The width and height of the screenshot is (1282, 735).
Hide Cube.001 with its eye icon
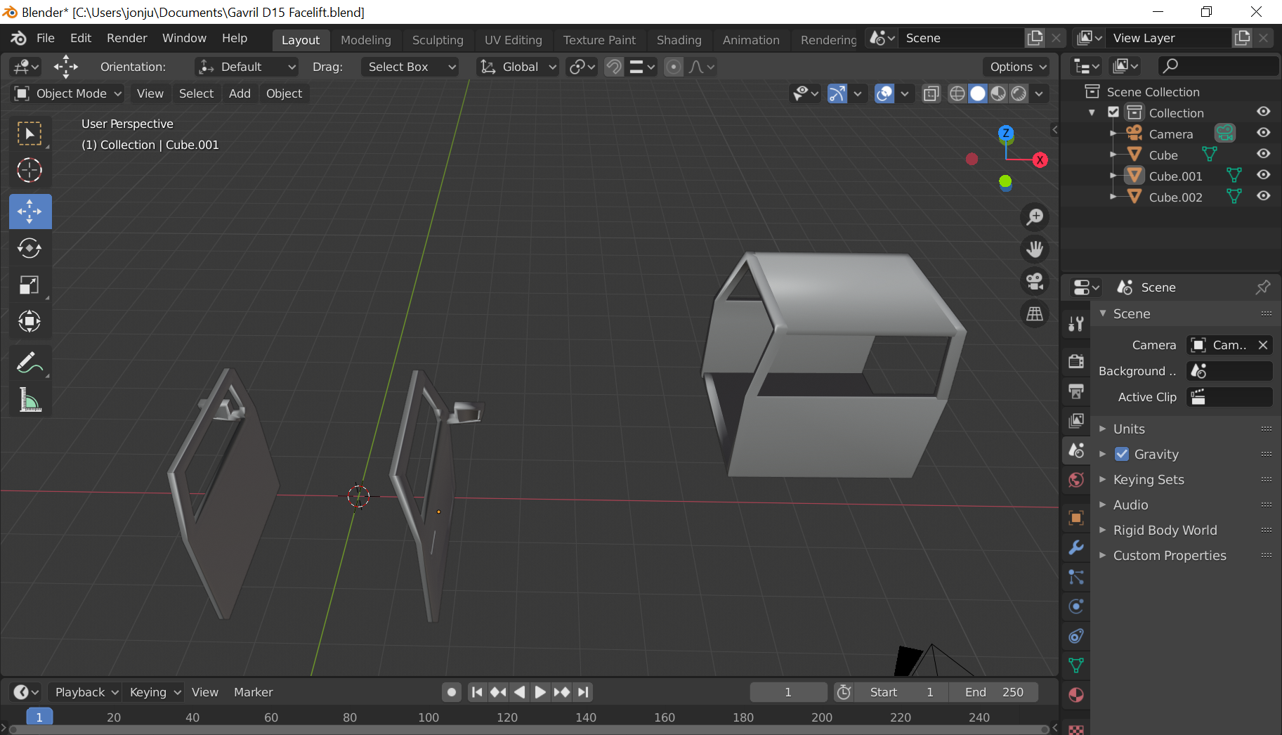click(1264, 175)
